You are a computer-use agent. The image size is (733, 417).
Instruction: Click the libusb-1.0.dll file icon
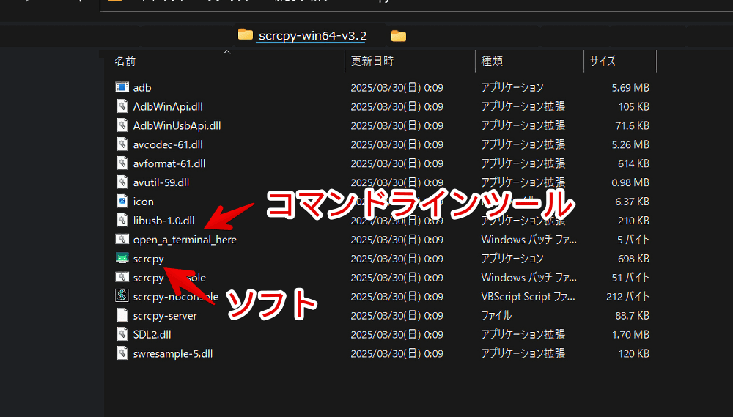tap(122, 220)
